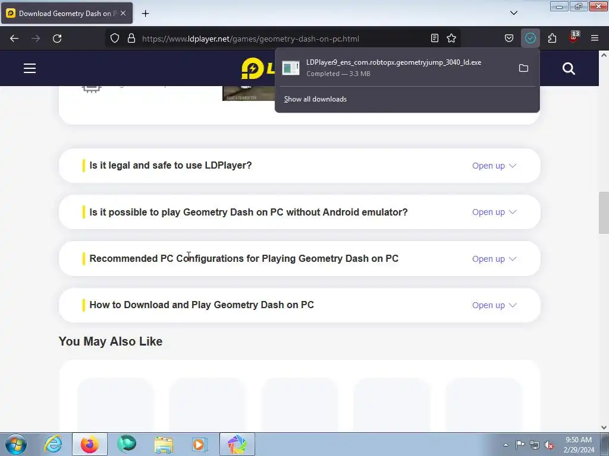
Task: Open the media player taskbar icon
Action: pos(200,444)
